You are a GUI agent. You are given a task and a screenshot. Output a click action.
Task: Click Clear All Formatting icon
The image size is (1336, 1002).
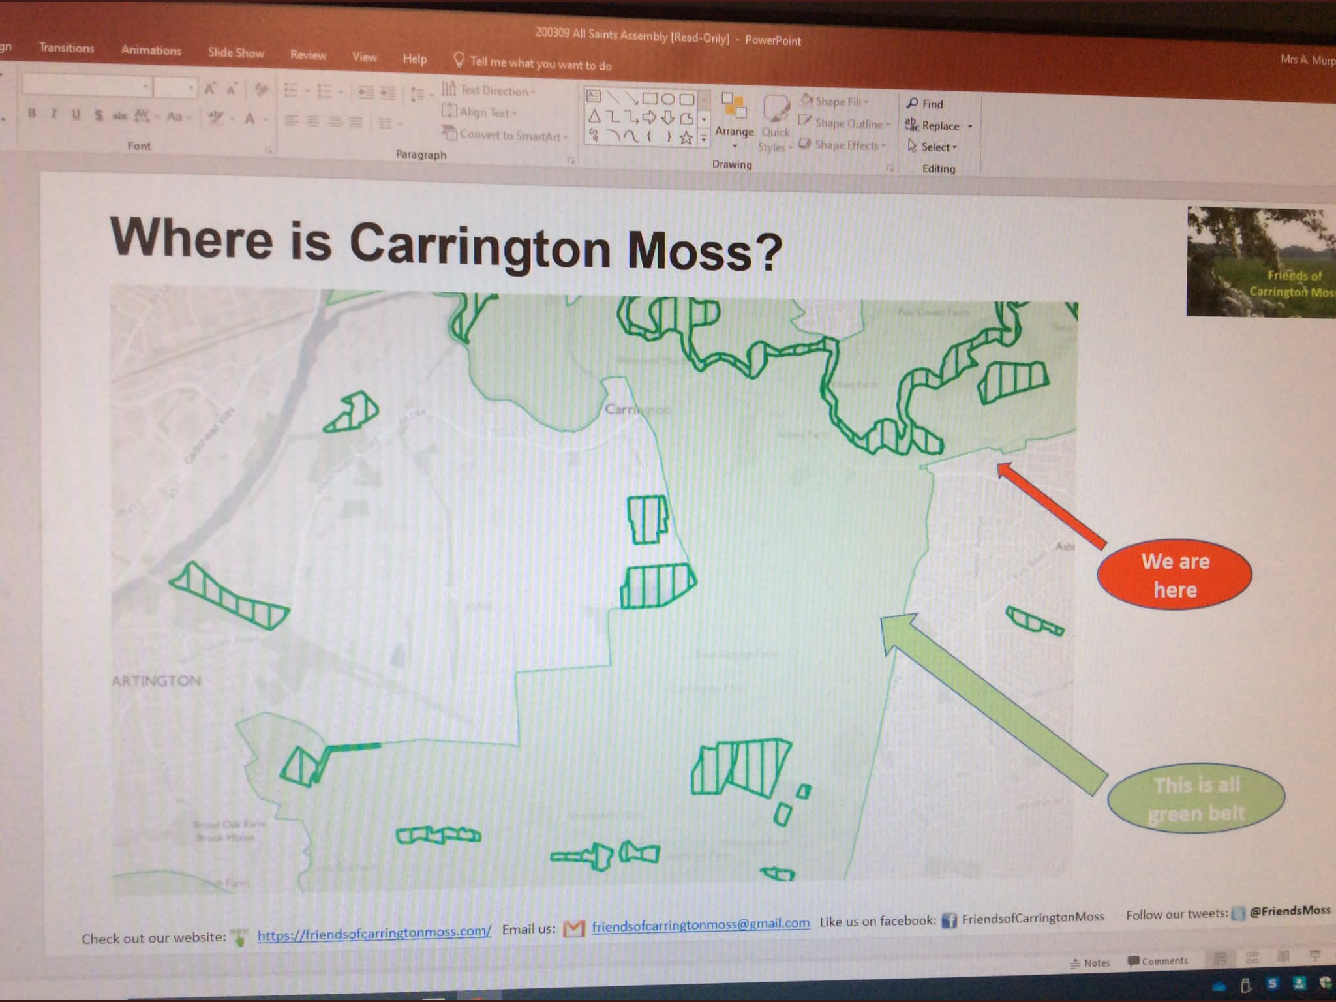click(x=261, y=89)
